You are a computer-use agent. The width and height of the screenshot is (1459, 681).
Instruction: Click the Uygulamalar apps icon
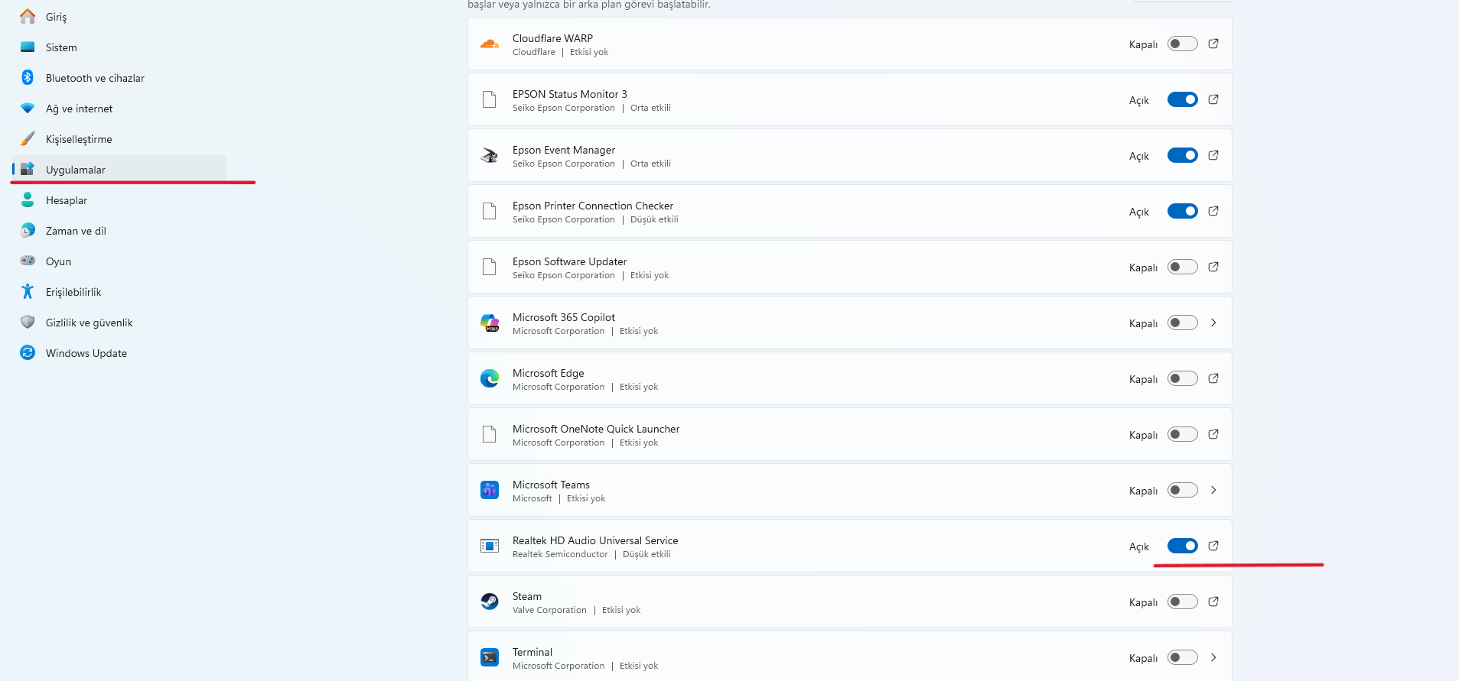[x=28, y=169]
